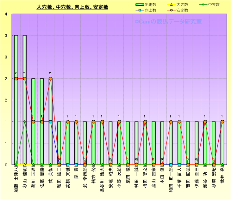Screen dimensions: 231x200
Task: Click the top y-axis value 4
Action: click(6, 14)
